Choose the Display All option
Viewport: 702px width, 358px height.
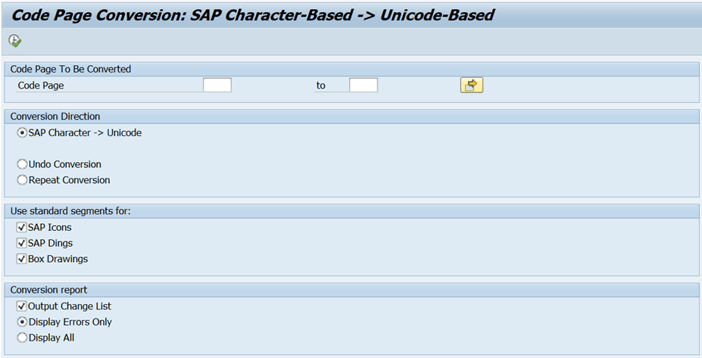click(x=22, y=338)
